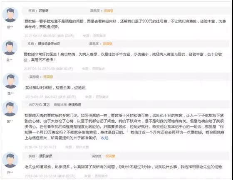This screenshot has width=233, height=180.
Task: Click 很满意 rating in the 腰椎间盘突出症 review
Action: click(x=107, y=44)
